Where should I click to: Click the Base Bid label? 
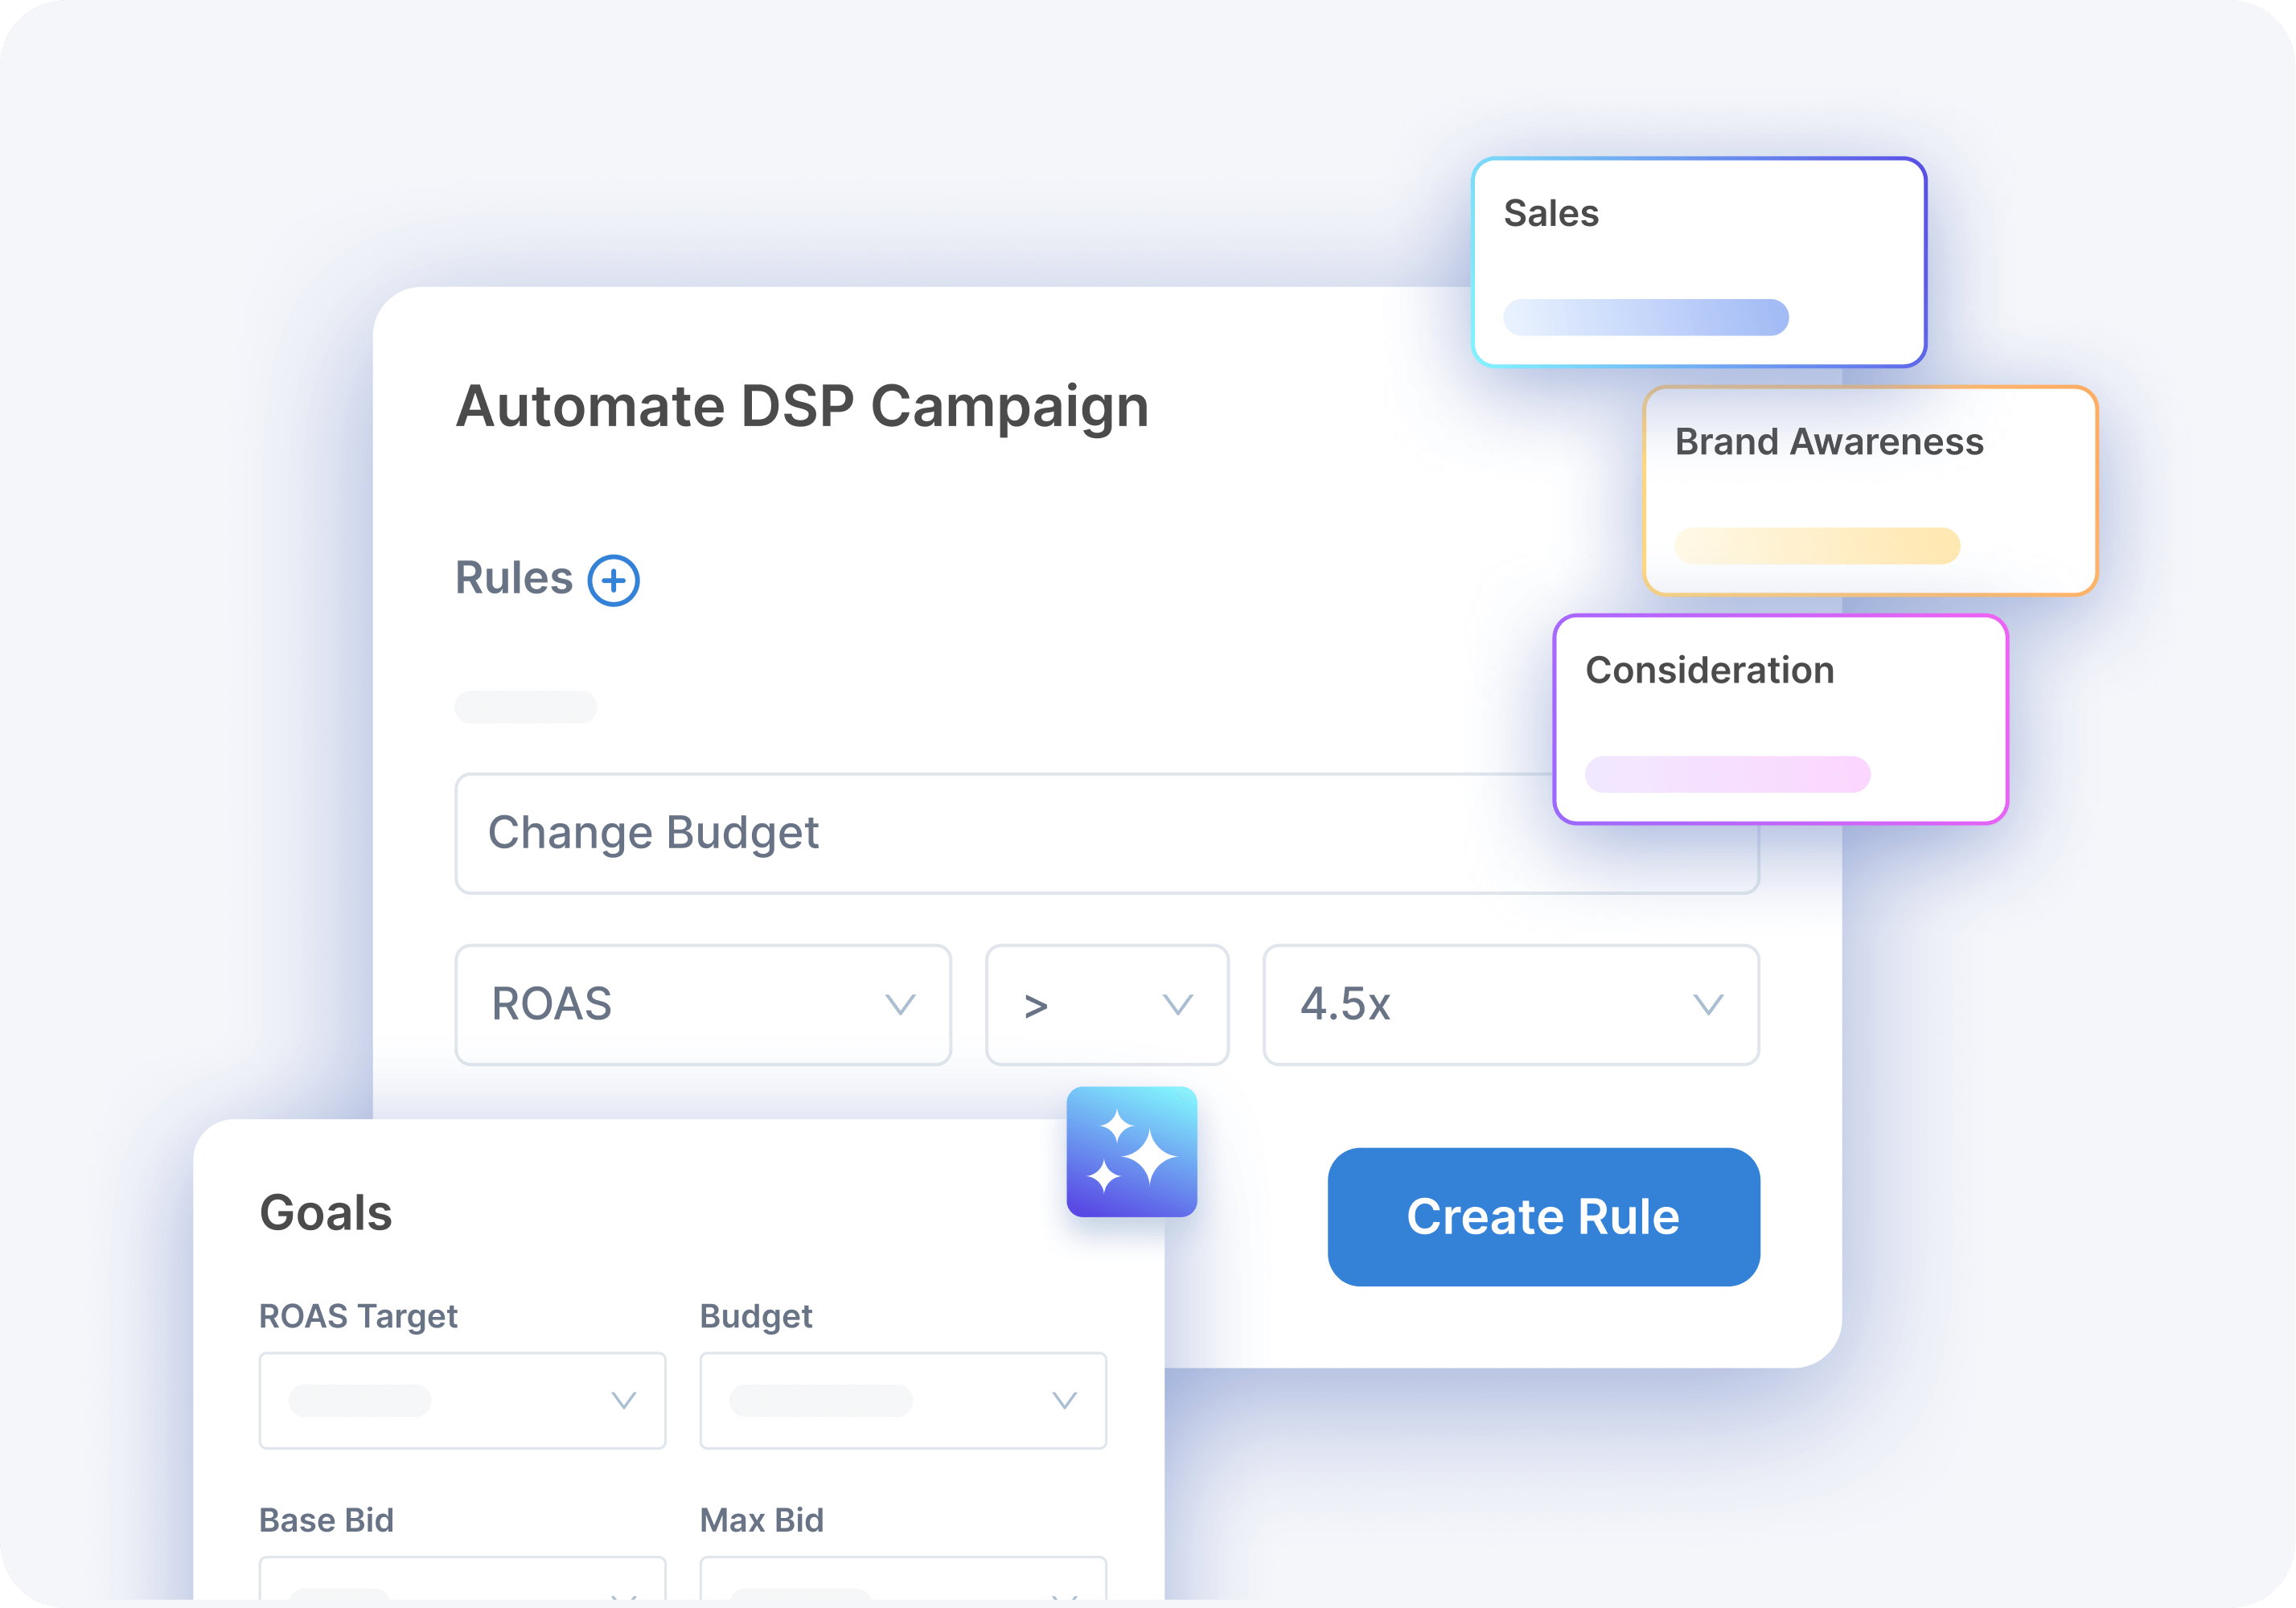pyautogui.click(x=326, y=1520)
